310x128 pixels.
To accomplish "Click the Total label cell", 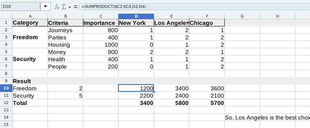I will click(x=30, y=103).
